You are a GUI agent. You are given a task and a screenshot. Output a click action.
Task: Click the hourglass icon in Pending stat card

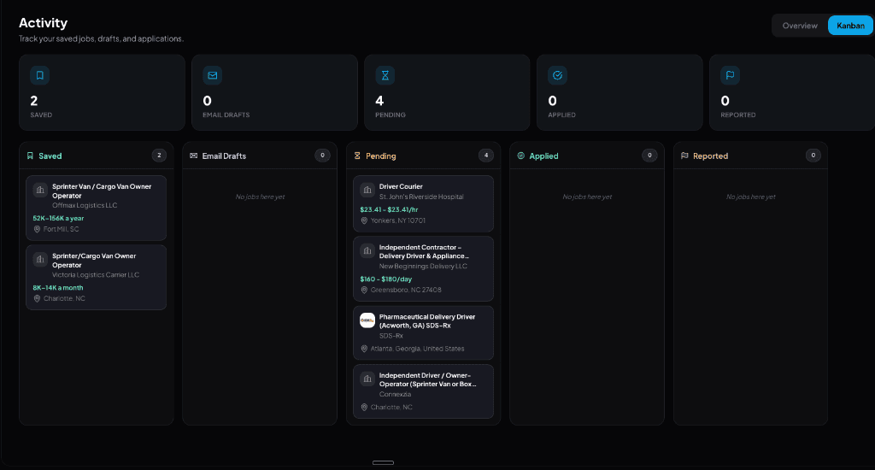385,75
